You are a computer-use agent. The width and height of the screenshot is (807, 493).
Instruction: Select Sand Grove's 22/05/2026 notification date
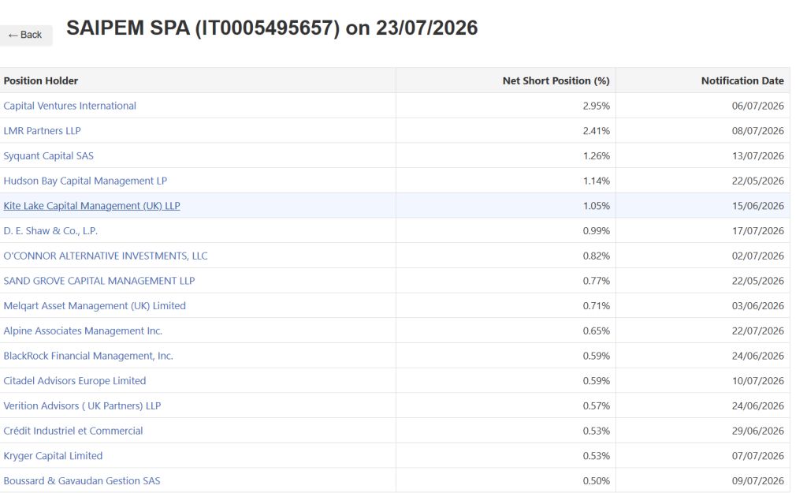click(757, 281)
